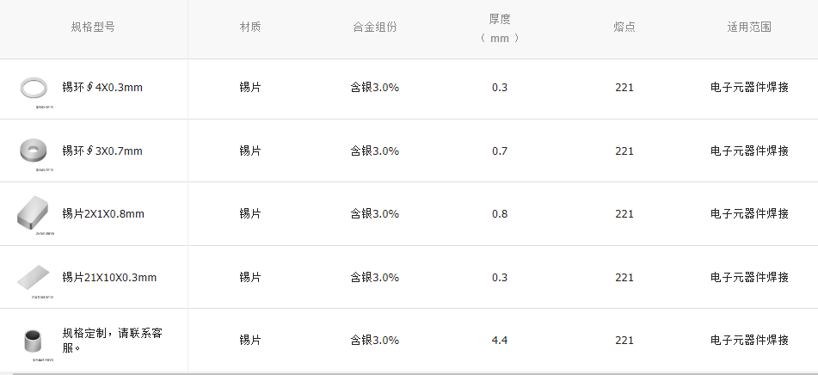This screenshot has width=818, height=375.
Task: Select the 熔点 column header
Action: click(x=624, y=27)
